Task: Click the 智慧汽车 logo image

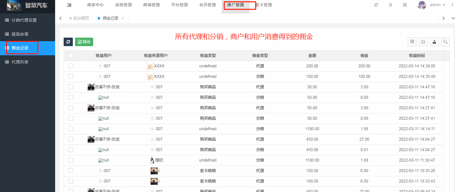Action: (14, 6)
